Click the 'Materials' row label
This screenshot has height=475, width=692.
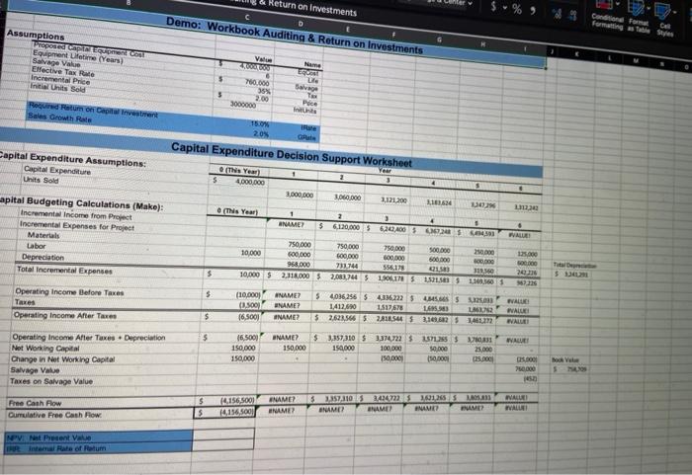tap(43, 235)
